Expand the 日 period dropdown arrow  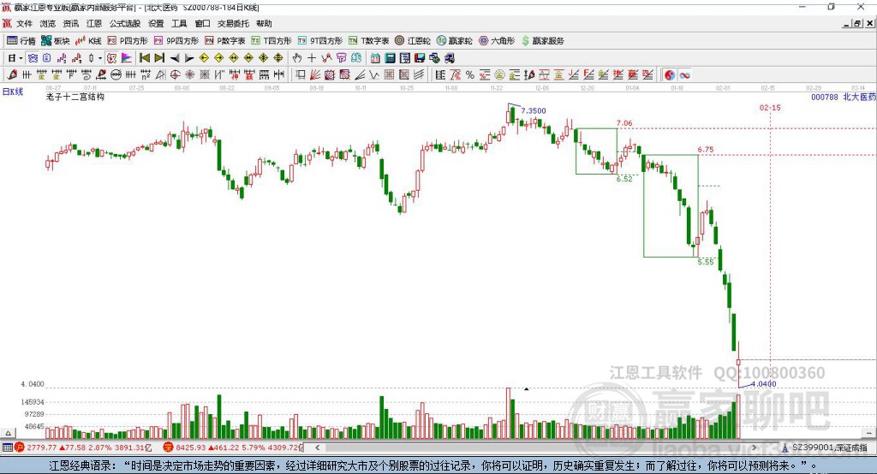[21, 58]
